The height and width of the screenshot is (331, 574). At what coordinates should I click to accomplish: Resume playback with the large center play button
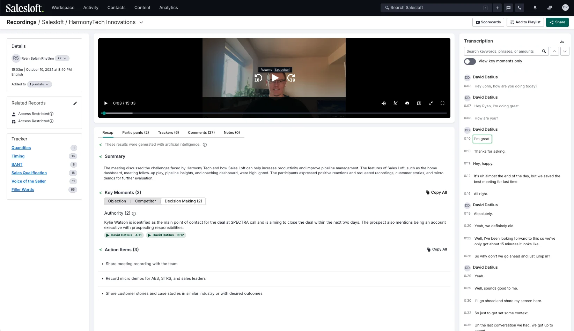[x=275, y=78]
